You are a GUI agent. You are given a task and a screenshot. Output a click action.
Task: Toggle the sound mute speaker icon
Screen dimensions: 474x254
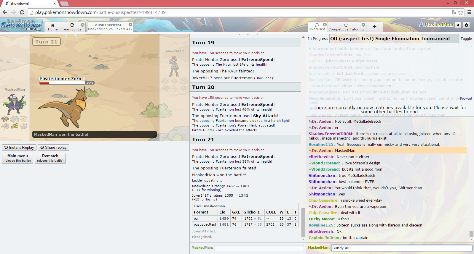click(x=458, y=25)
